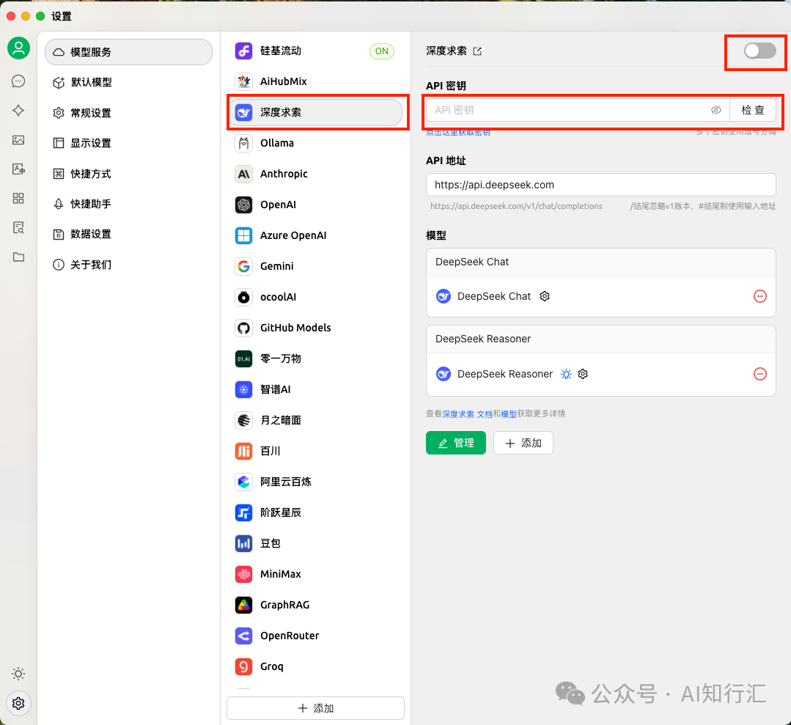Select Ollama provider

pyautogui.click(x=316, y=143)
